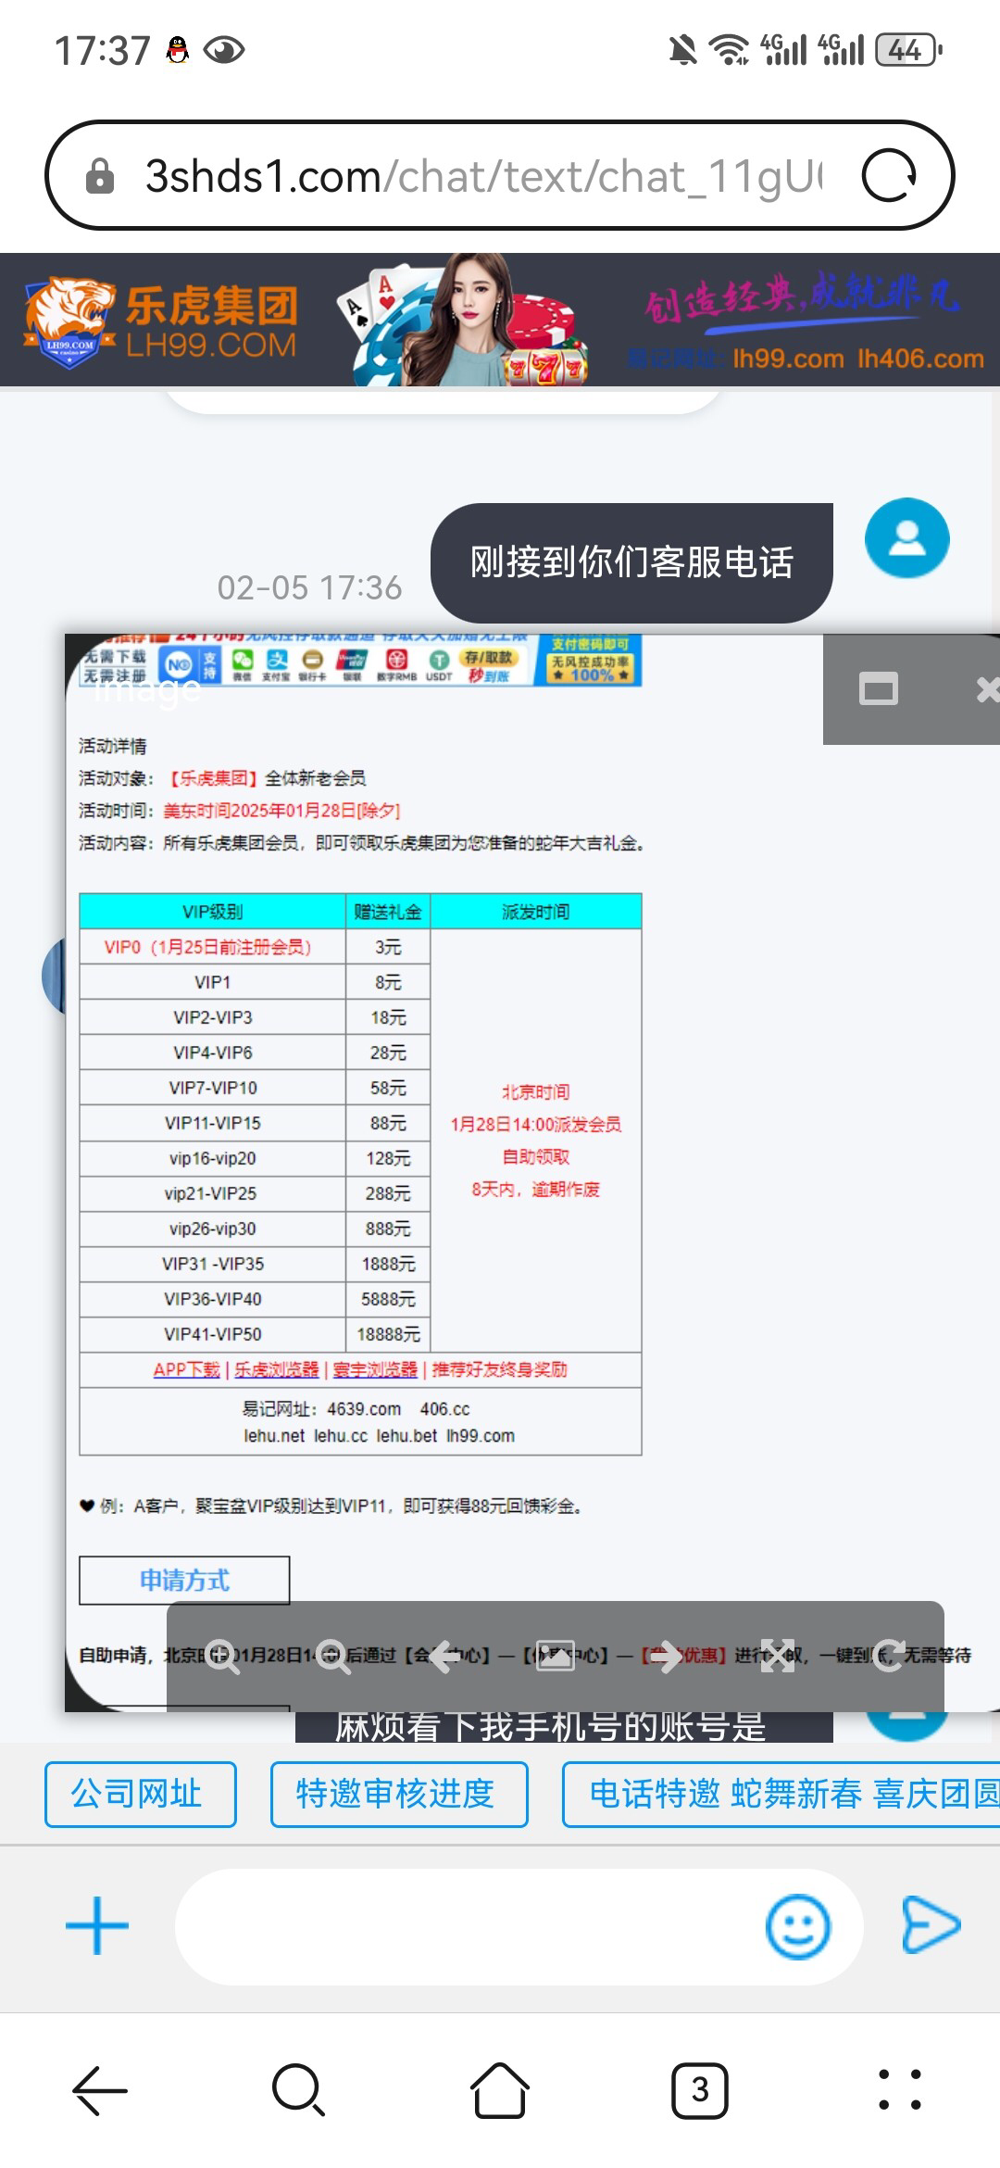Zoom out of the previewed image

click(x=333, y=1655)
